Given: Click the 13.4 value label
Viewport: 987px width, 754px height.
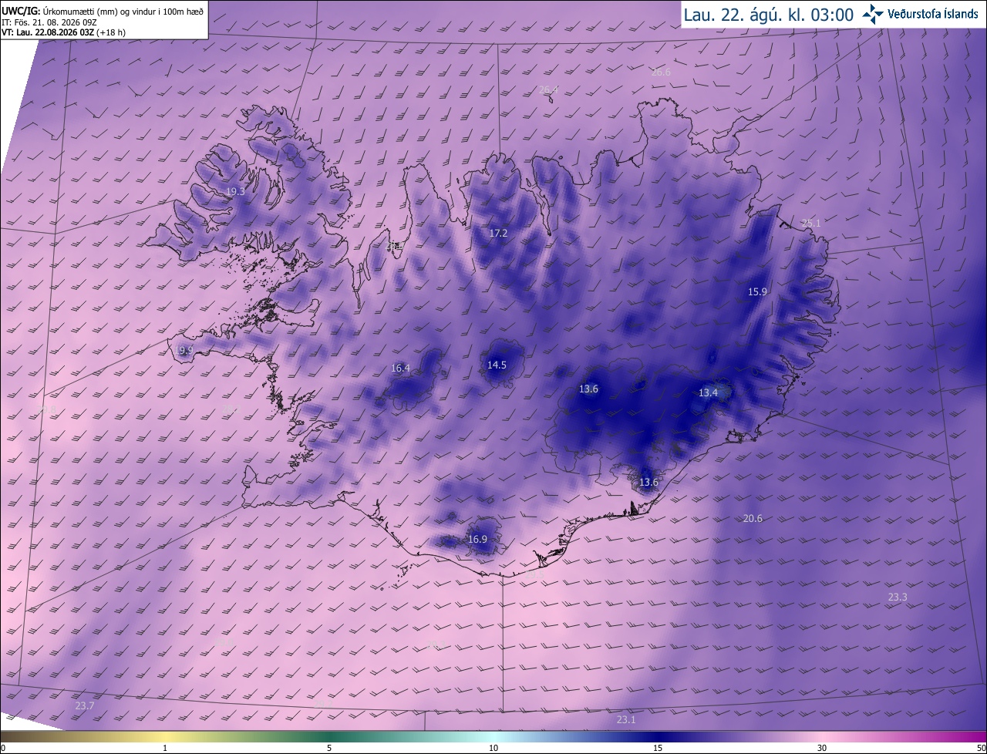Looking at the screenshot, I should pyautogui.click(x=708, y=393).
